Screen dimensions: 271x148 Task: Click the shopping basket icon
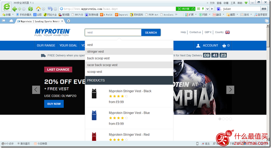pos(224,46)
